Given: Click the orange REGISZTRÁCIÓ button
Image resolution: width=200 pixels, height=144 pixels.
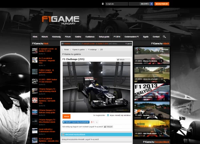Looking at the screenshot, I should [x=162, y=4].
